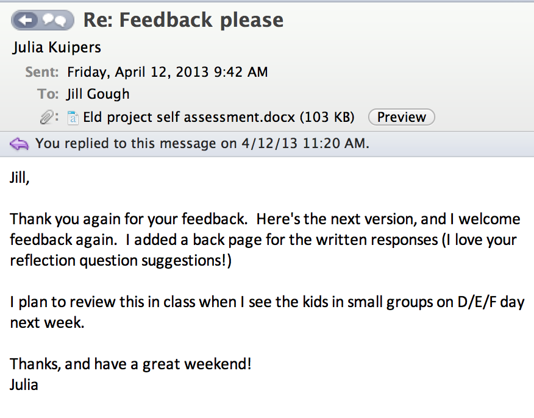Click the 'Sent:' field label
Screen dimensions: 534x418
(41, 72)
